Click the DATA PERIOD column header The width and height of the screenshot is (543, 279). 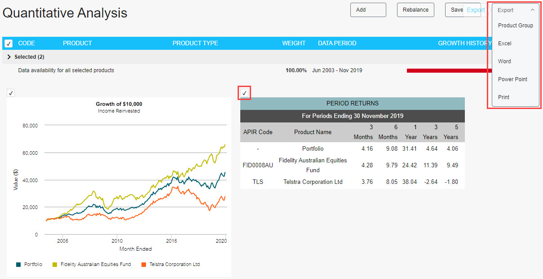(x=337, y=44)
